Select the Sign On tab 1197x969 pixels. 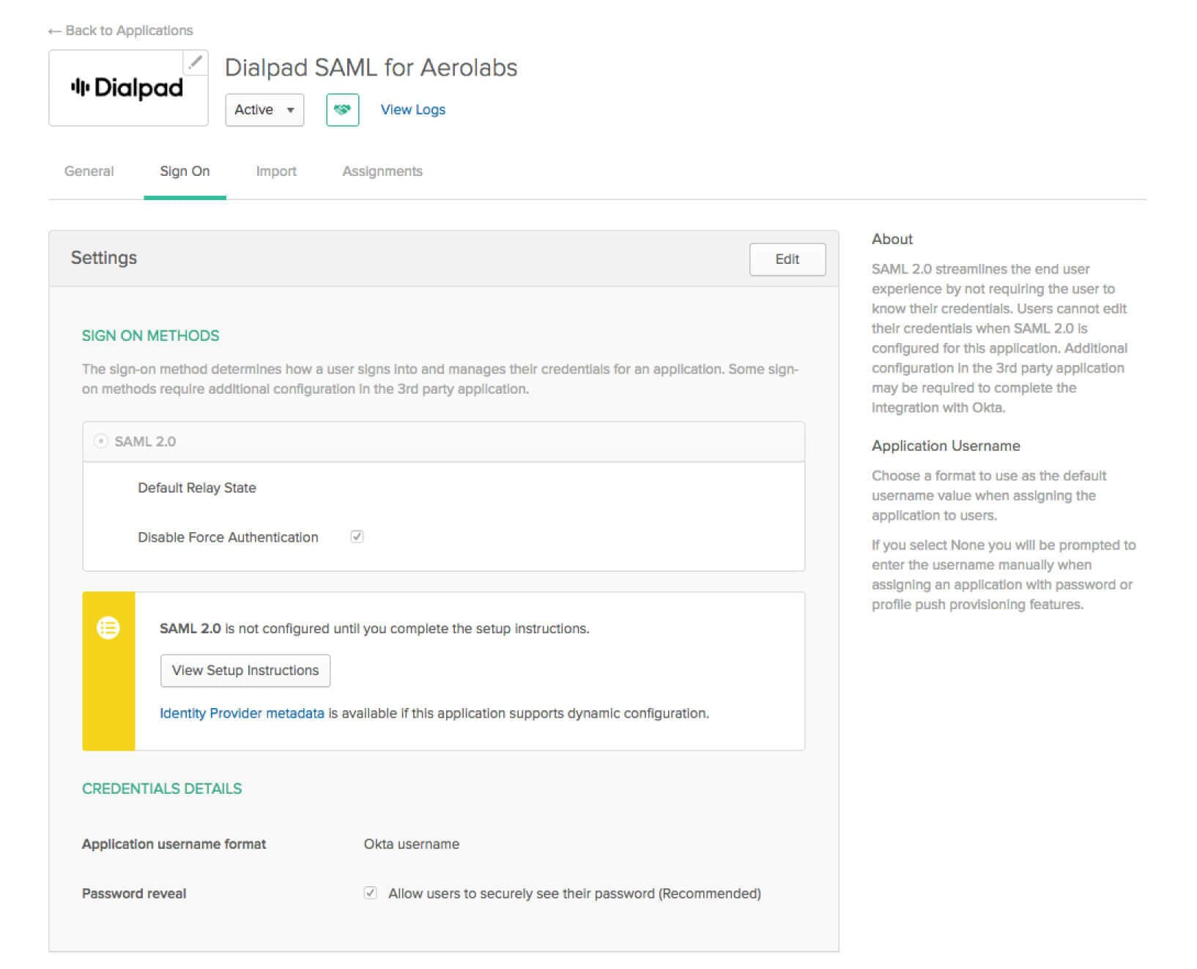185,172
